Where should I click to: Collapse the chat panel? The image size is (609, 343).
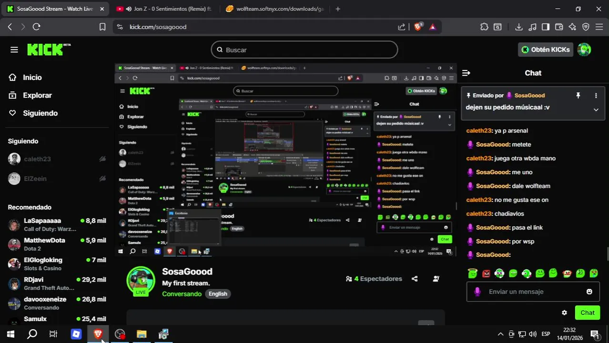click(466, 73)
